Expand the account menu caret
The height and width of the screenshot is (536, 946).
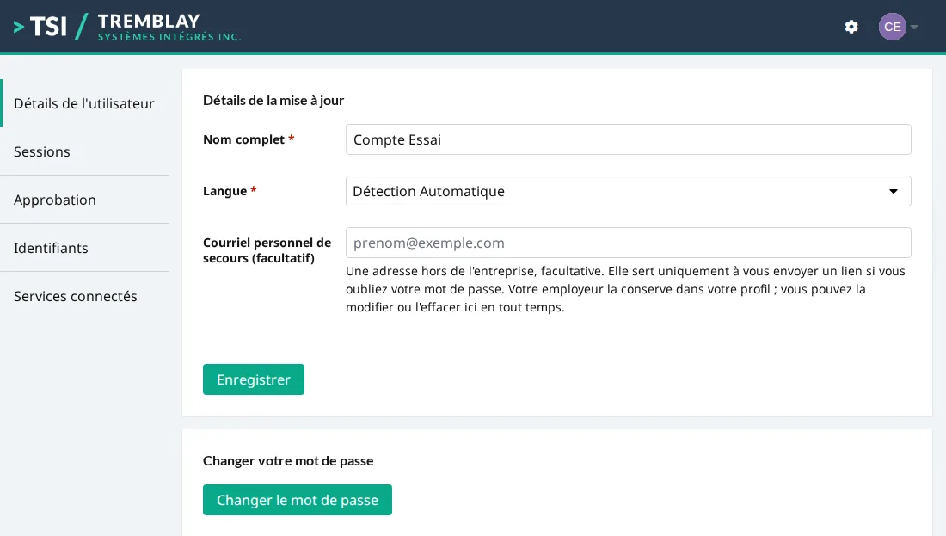click(x=914, y=27)
